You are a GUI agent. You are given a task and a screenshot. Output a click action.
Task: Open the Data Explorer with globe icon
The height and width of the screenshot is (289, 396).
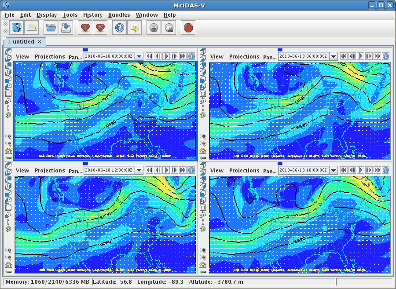pyautogui.click(x=16, y=27)
